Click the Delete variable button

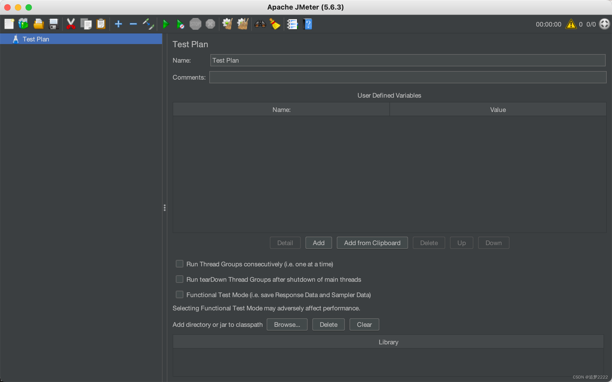tap(428, 242)
